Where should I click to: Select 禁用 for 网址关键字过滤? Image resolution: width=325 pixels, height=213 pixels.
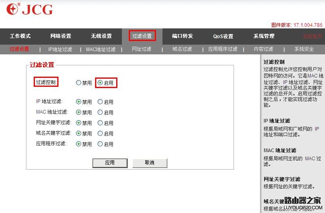point(78,123)
